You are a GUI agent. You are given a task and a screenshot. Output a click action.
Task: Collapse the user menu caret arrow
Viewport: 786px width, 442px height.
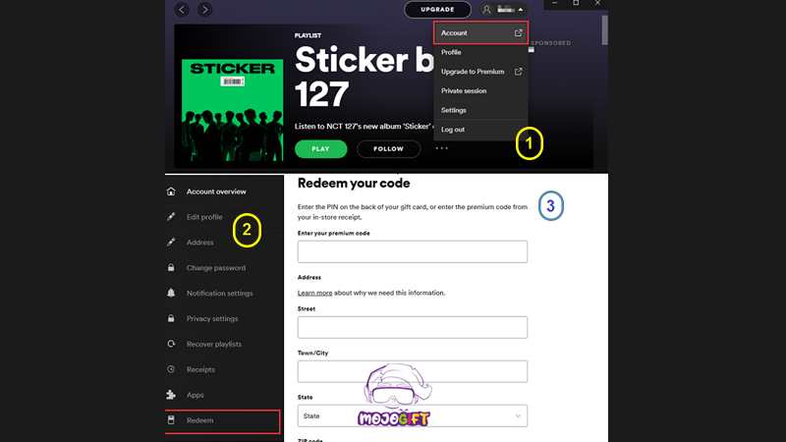click(x=521, y=9)
